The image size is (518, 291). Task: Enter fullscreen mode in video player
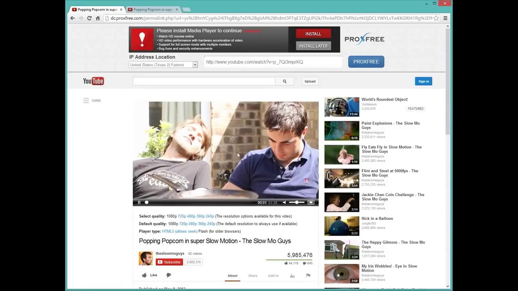[x=311, y=202]
